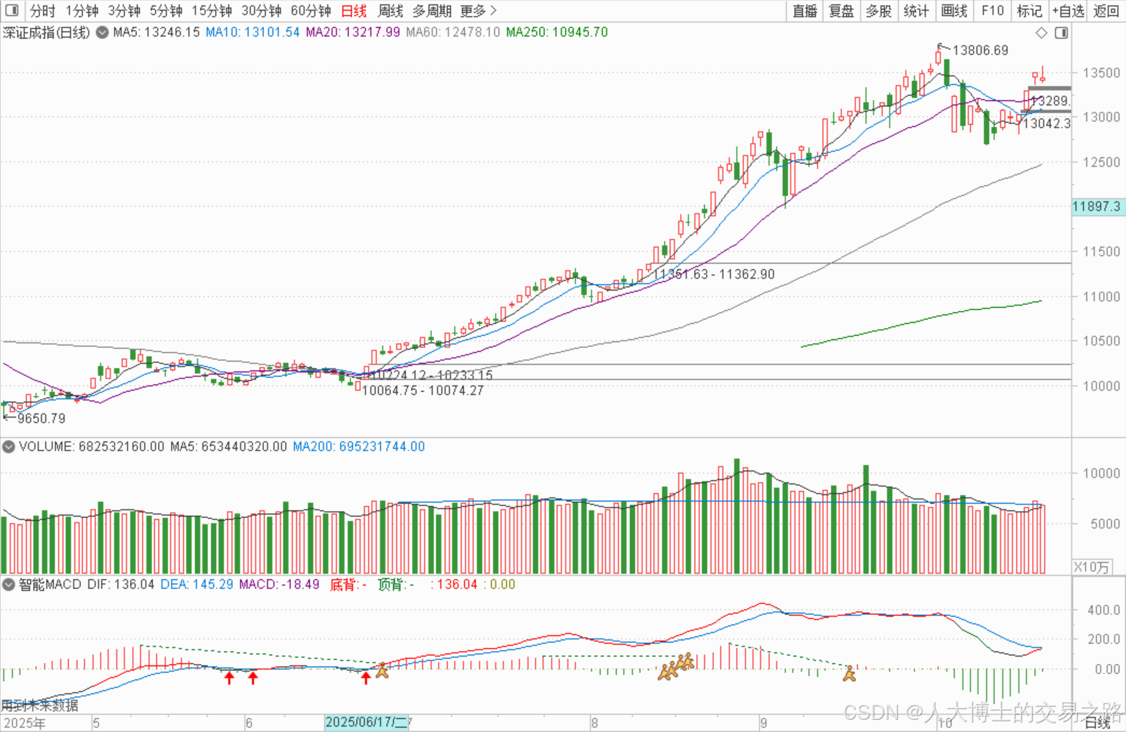The image size is (1126, 732).
Task: Click the VOLUME: 682532160.00 readout
Action: [91, 446]
